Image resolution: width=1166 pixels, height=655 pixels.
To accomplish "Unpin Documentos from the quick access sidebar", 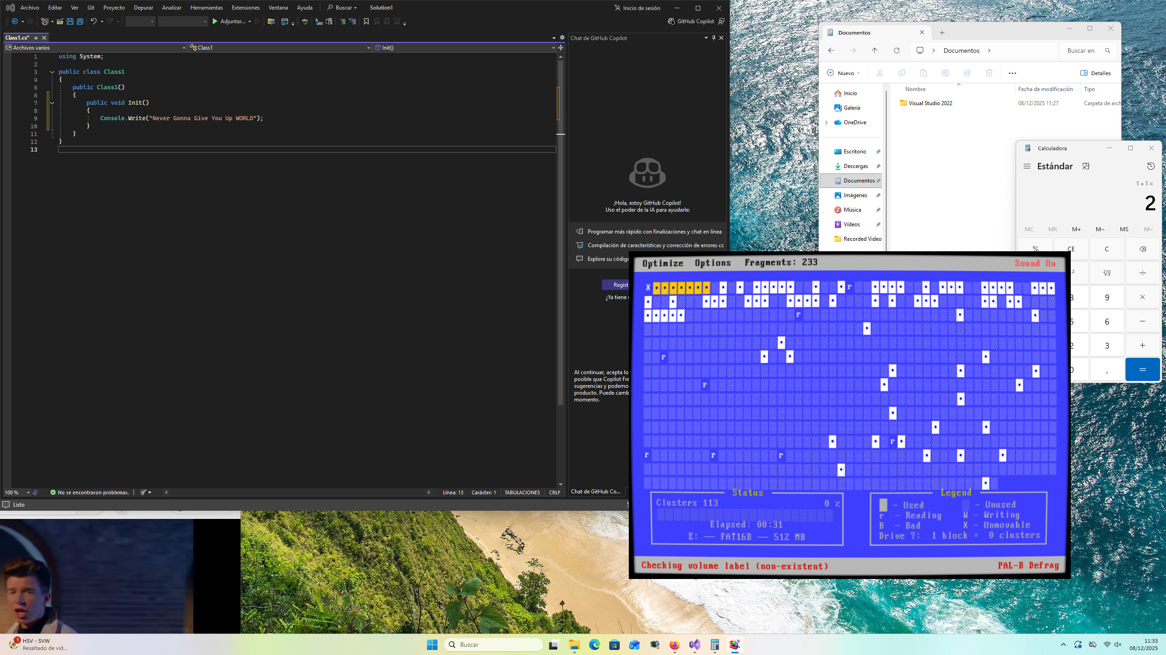I will pos(878,180).
